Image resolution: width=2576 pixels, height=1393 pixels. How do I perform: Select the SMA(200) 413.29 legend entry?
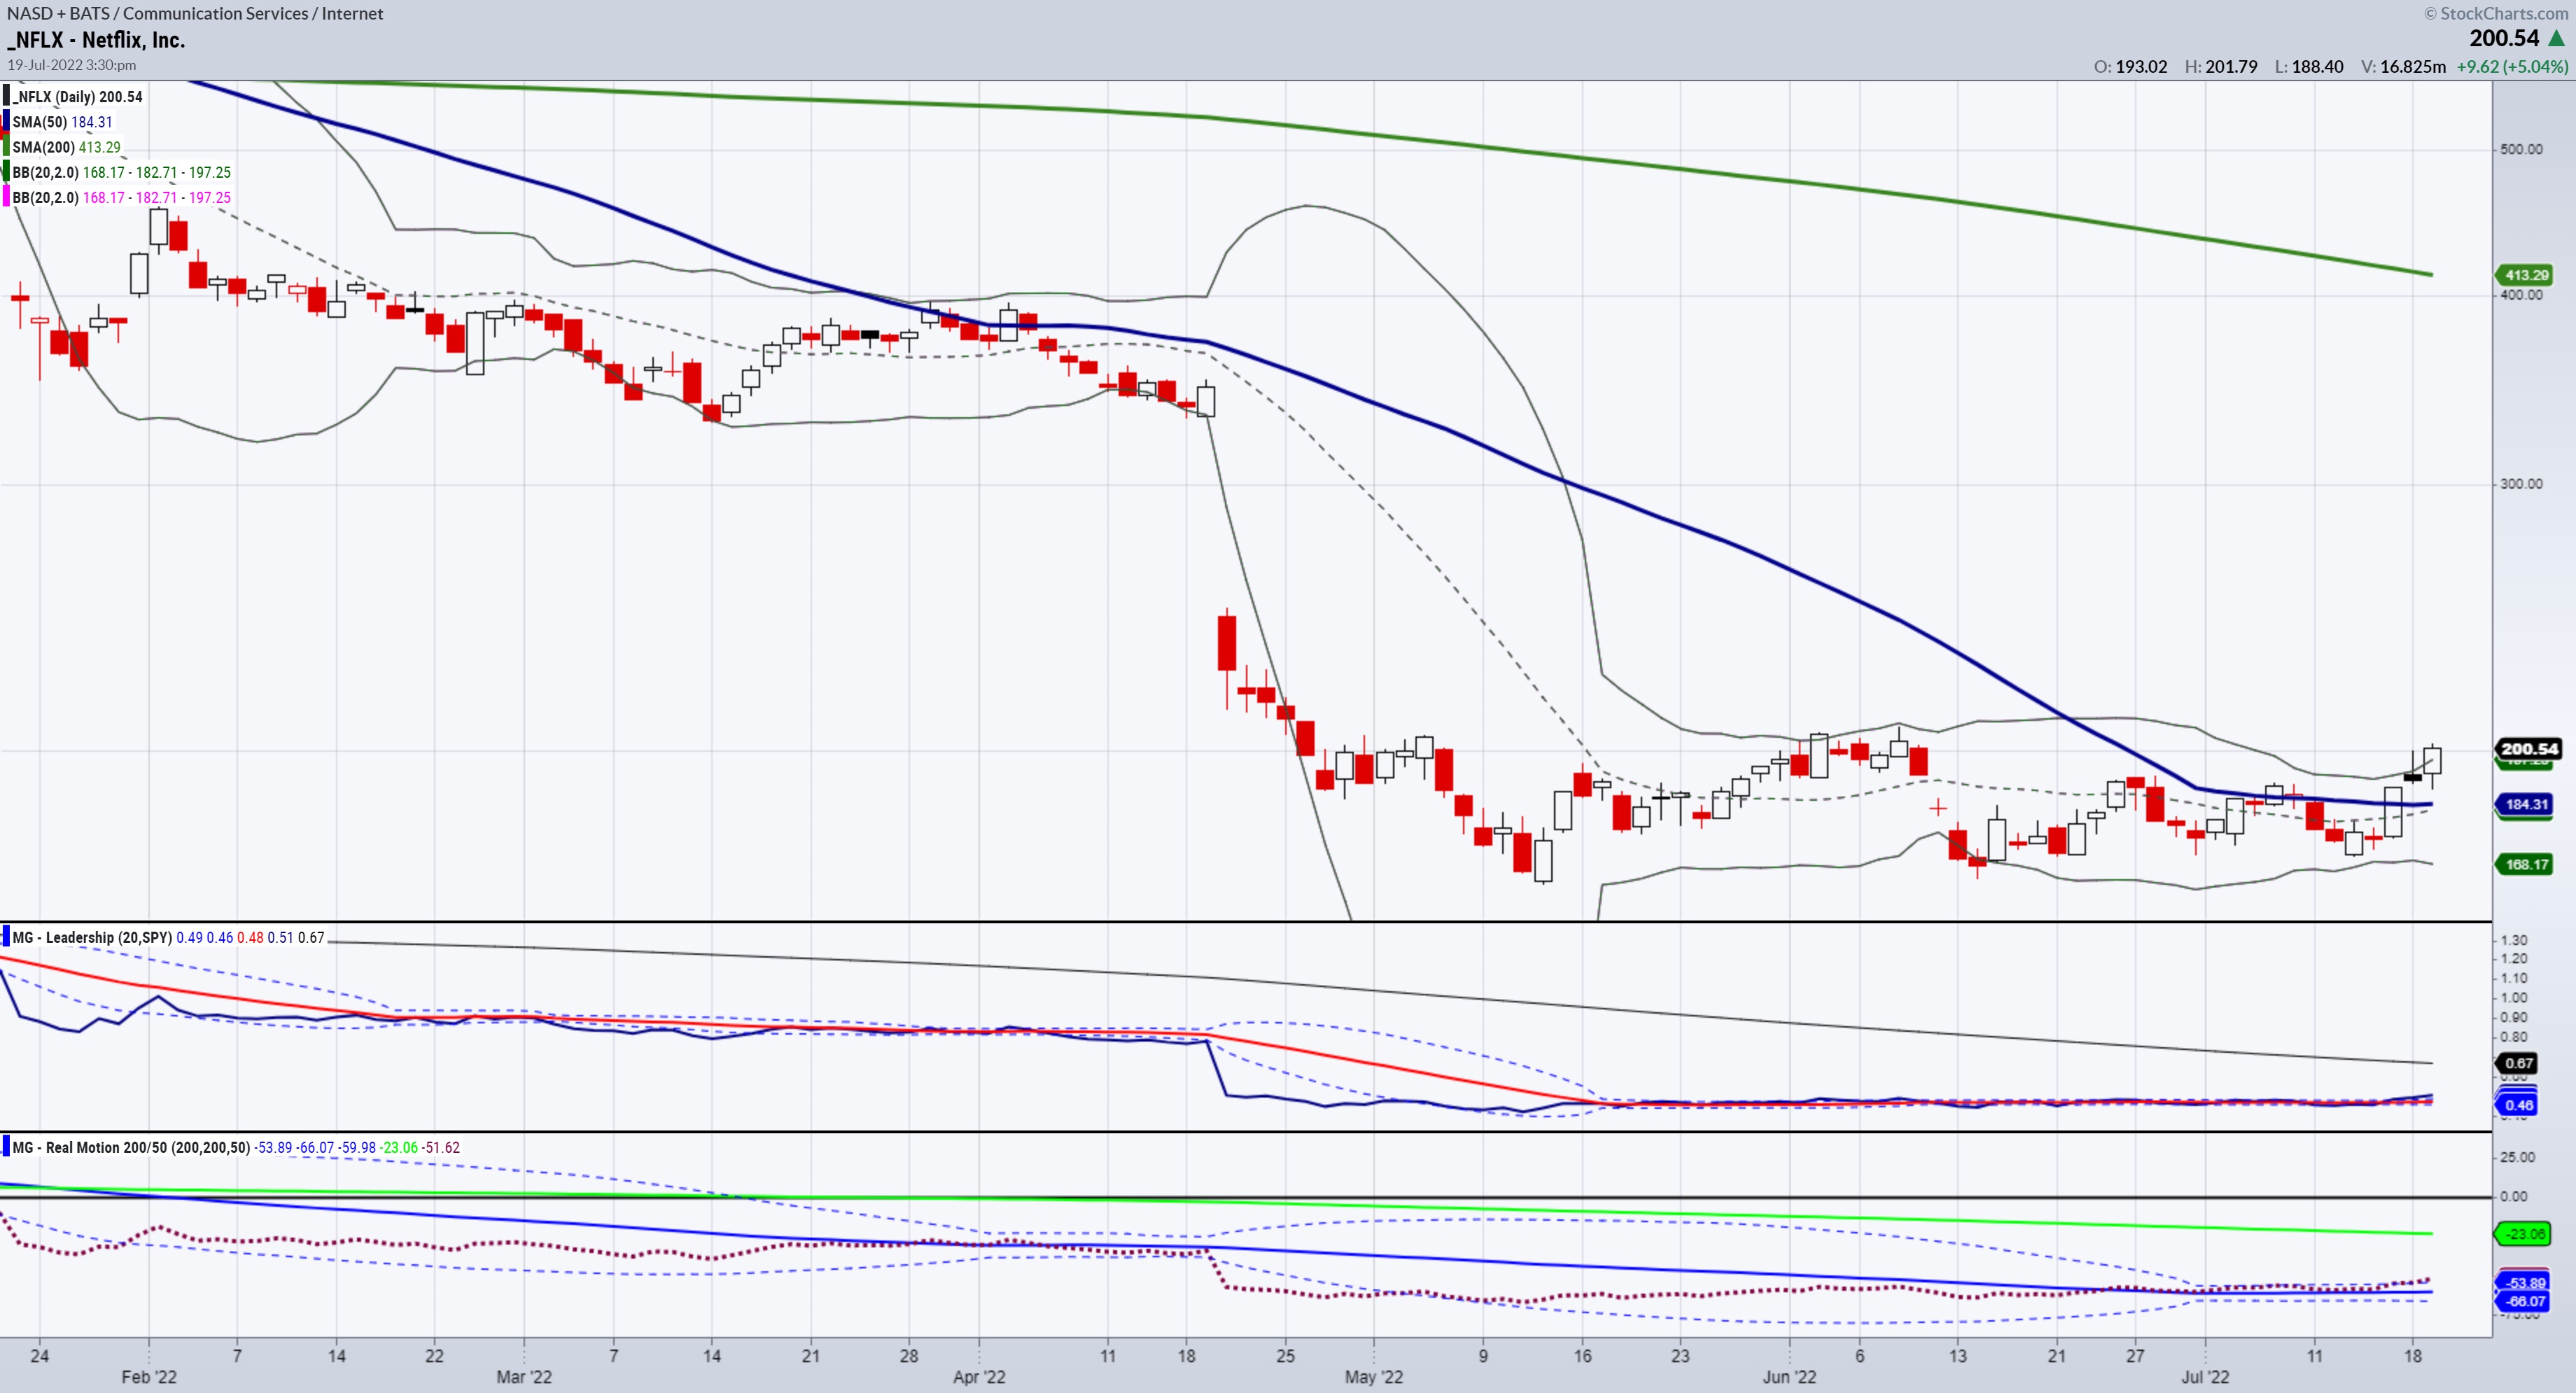click(66, 147)
